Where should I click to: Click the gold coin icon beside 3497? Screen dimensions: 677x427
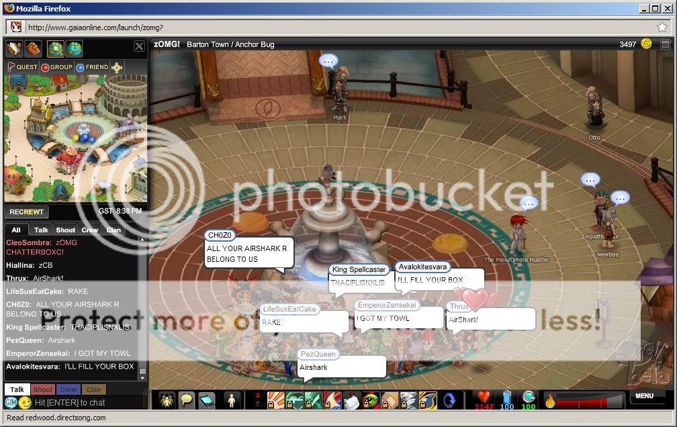tap(645, 43)
